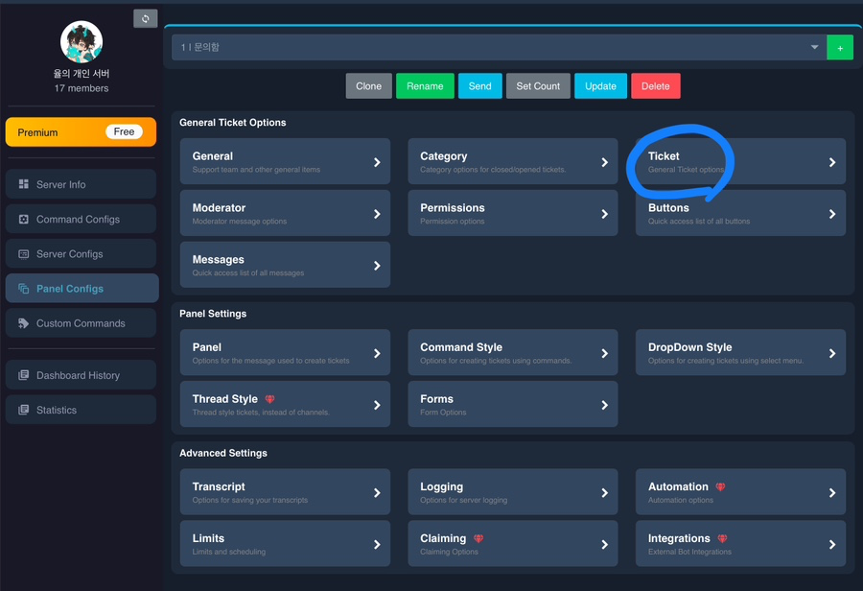This screenshot has width=863, height=591.
Task: Click the Server Info grid icon
Action: [x=24, y=184]
